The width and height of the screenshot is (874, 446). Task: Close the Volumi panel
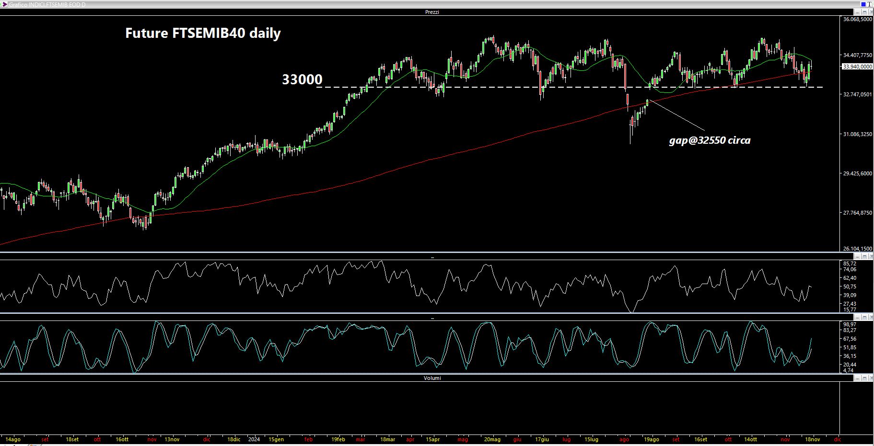pyautogui.click(x=871, y=378)
